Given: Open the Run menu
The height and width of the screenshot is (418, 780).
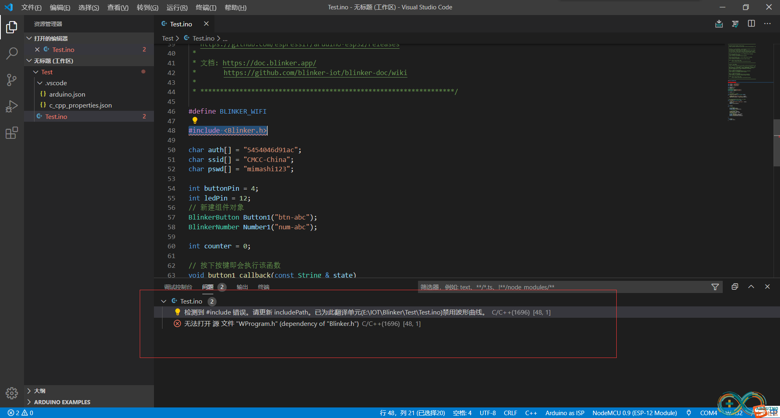Looking at the screenshot, I should point(177,7).
